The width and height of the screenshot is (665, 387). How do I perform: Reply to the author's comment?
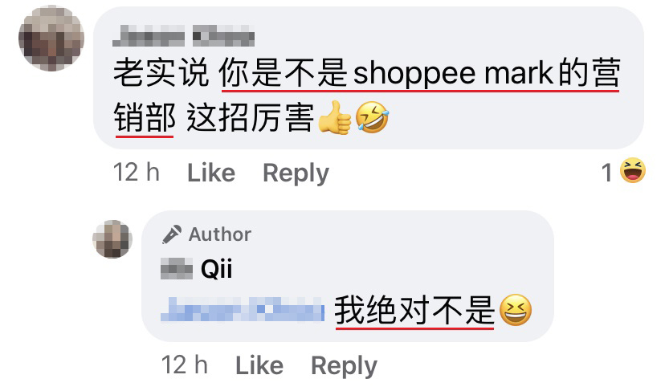(344, 366)
